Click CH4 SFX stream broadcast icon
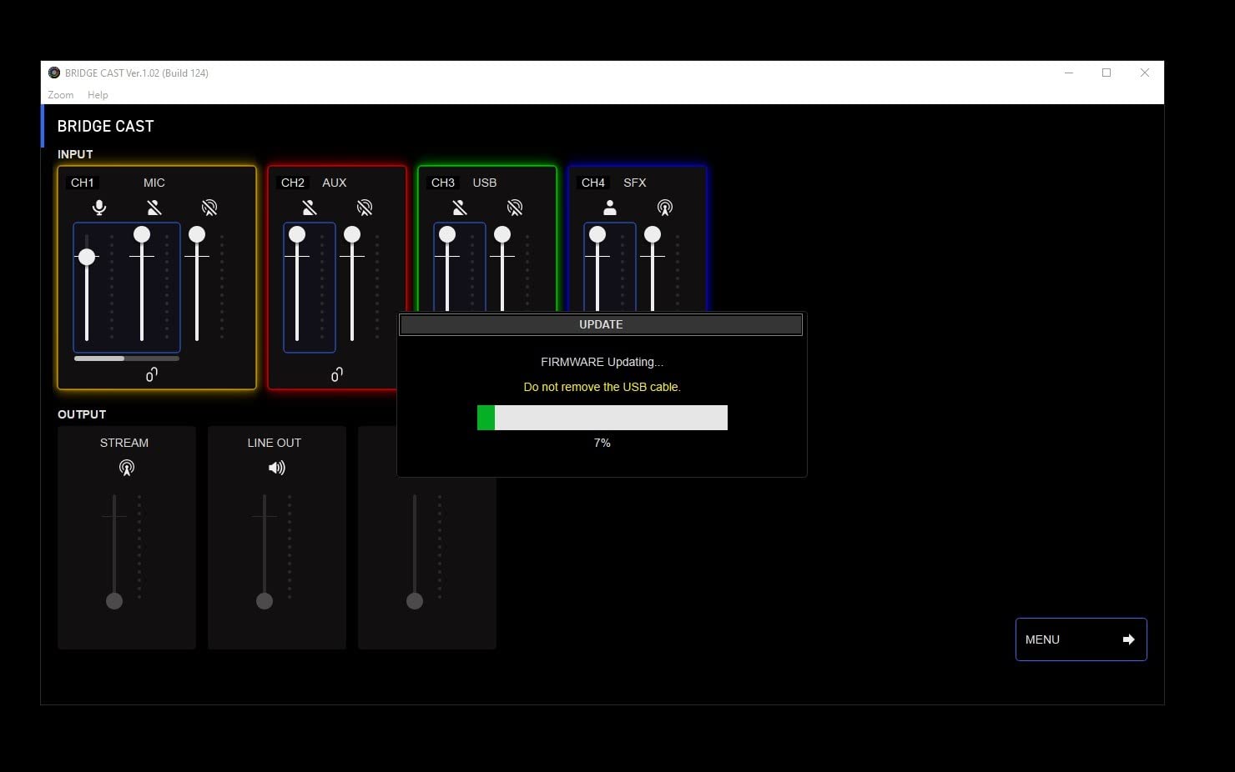The width and height of the screenshot is (1235, 772). click(665, 208)
